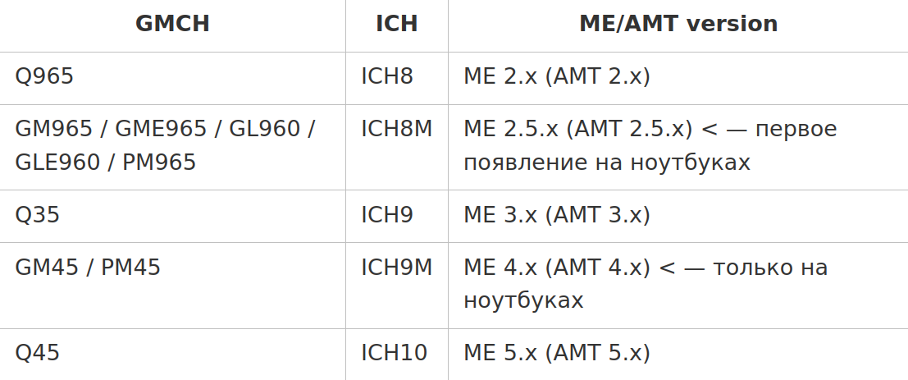Click the GM965 / GME965 chipset cell
This screenshot has width=908, height=380.
point(172,145)
